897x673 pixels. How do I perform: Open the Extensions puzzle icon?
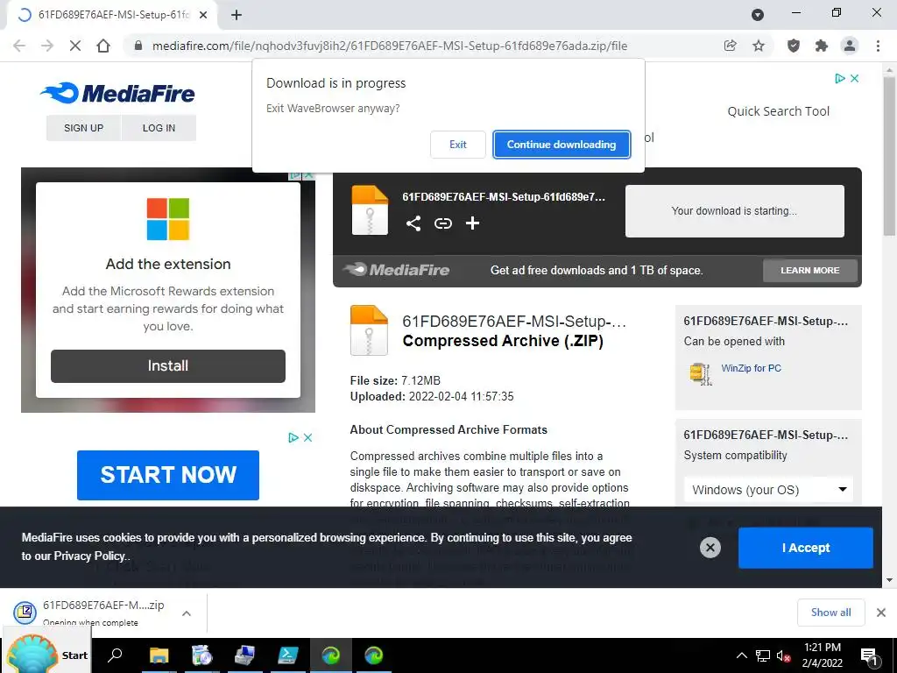click(822, 46)
